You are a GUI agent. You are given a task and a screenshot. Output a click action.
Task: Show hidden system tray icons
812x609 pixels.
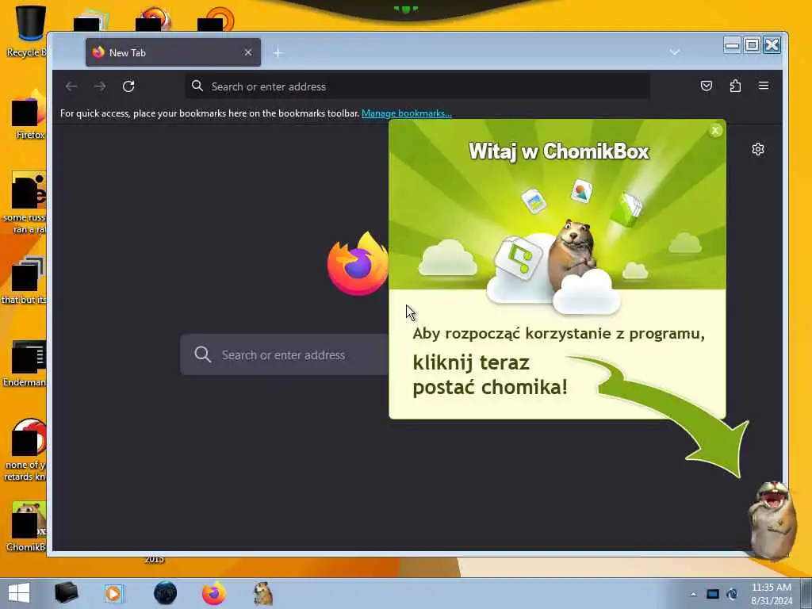[693, 594]
